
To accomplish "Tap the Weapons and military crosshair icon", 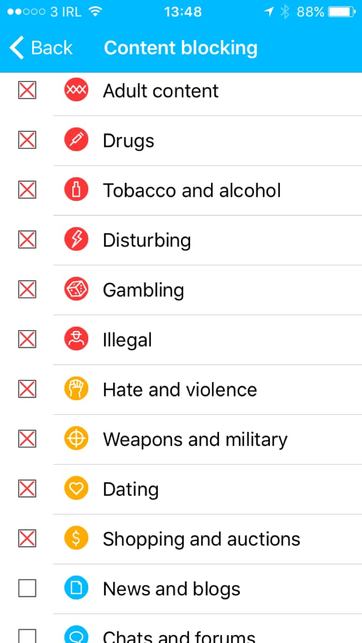I will click(x=76, y=439).
